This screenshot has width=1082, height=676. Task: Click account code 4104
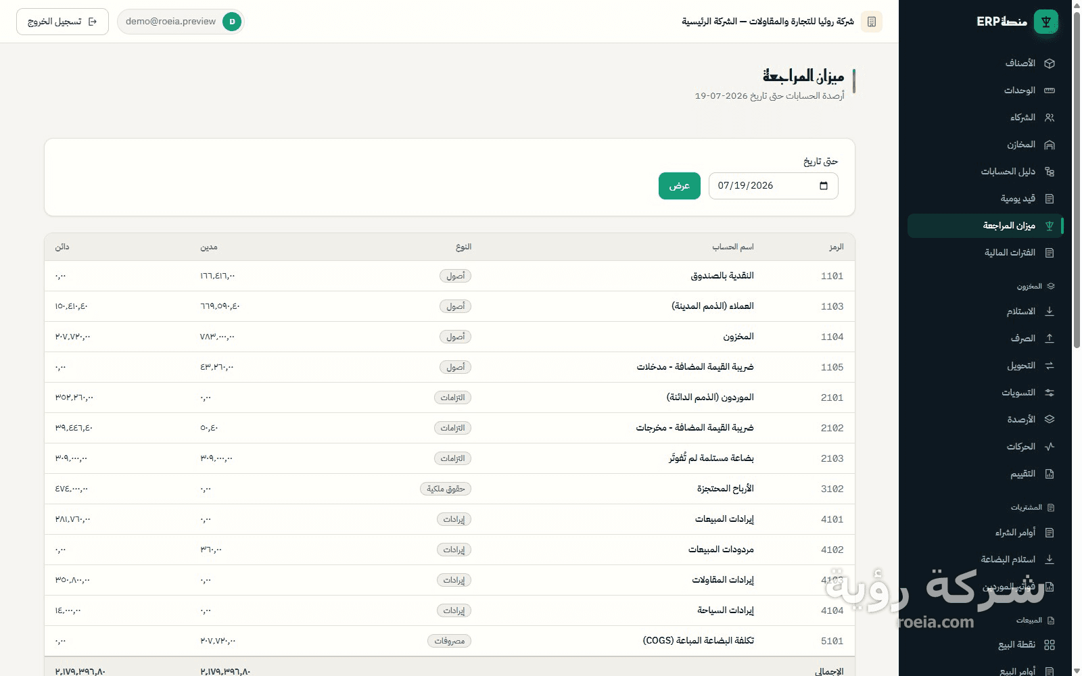pos(832,610)
